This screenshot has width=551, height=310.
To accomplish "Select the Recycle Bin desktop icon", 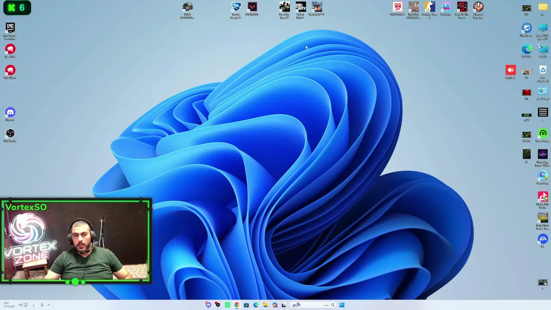I will tap(543, 74).
